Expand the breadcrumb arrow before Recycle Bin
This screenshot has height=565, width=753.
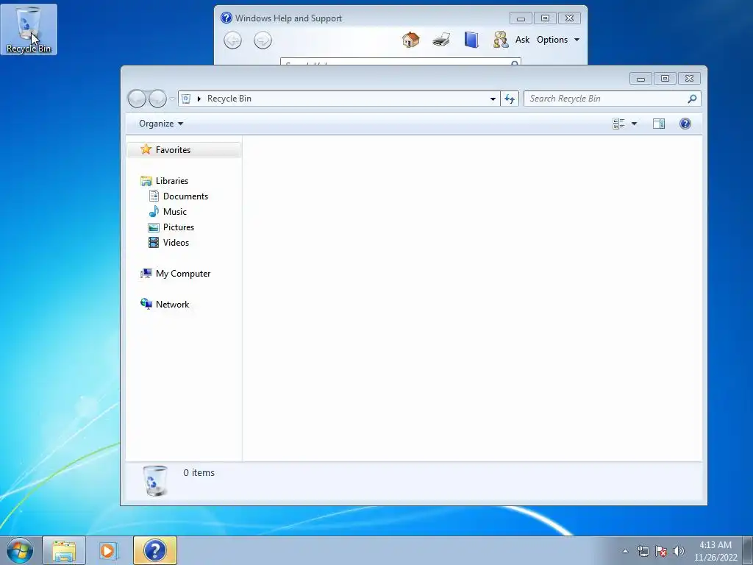[199, 99]
